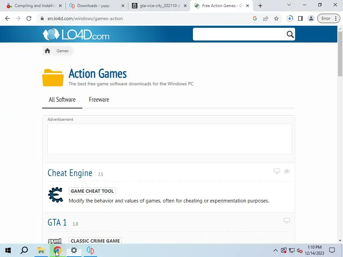Viewport: 343px width, 257px height.
Task: Focus the LO4D search field
Action: pyautogui.click(x=238, y=34)
